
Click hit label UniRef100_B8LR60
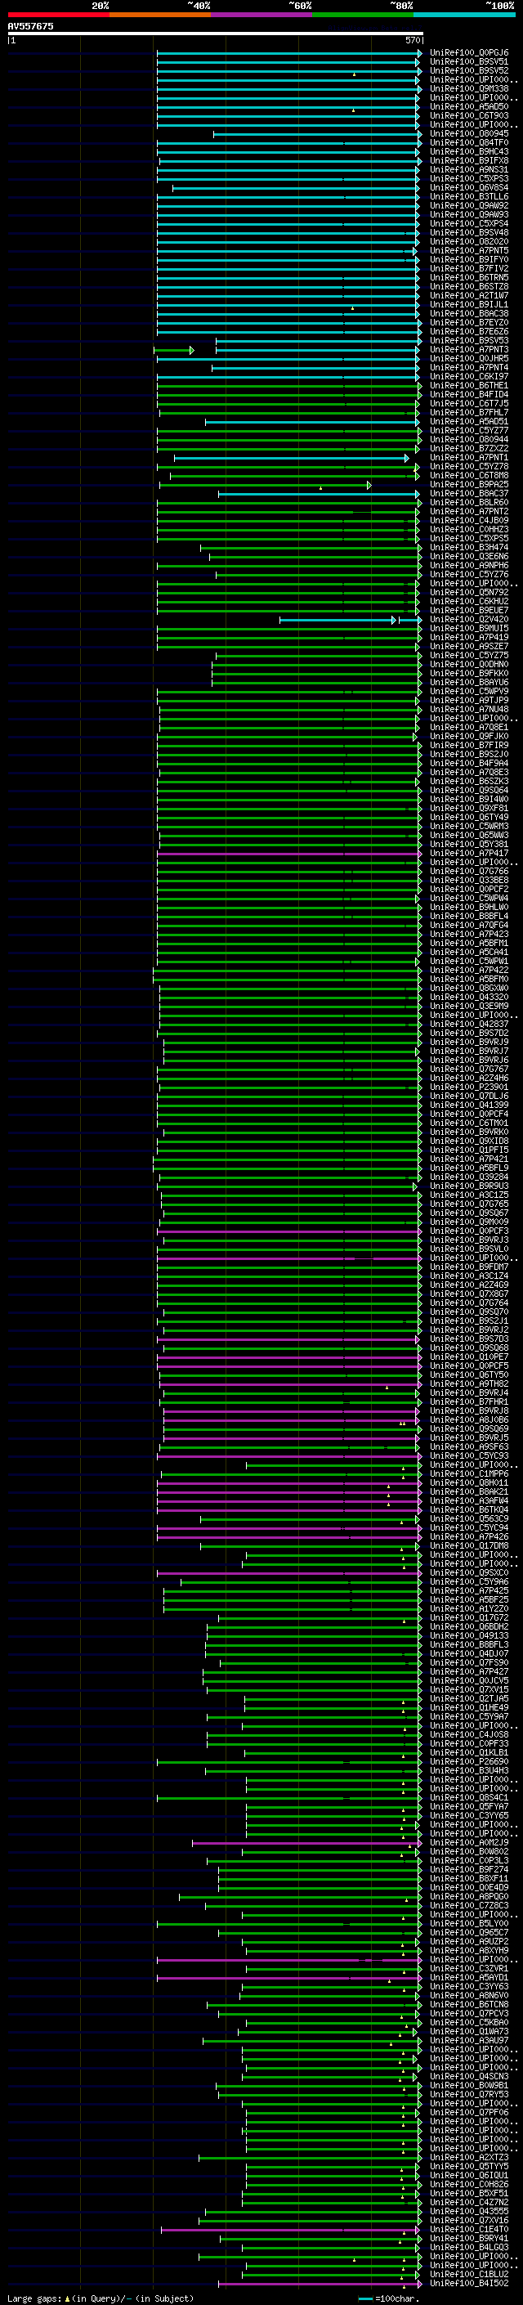469,503
